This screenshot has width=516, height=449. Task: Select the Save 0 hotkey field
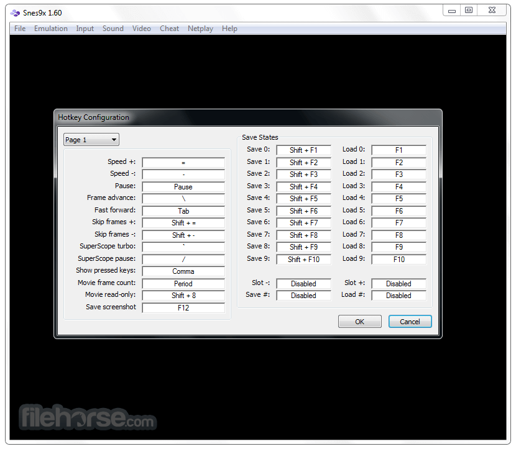pos(304,150)
